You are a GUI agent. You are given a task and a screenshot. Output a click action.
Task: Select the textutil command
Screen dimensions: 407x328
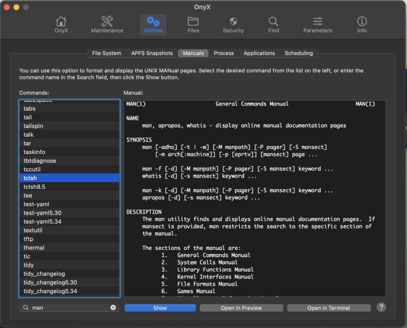69,231
